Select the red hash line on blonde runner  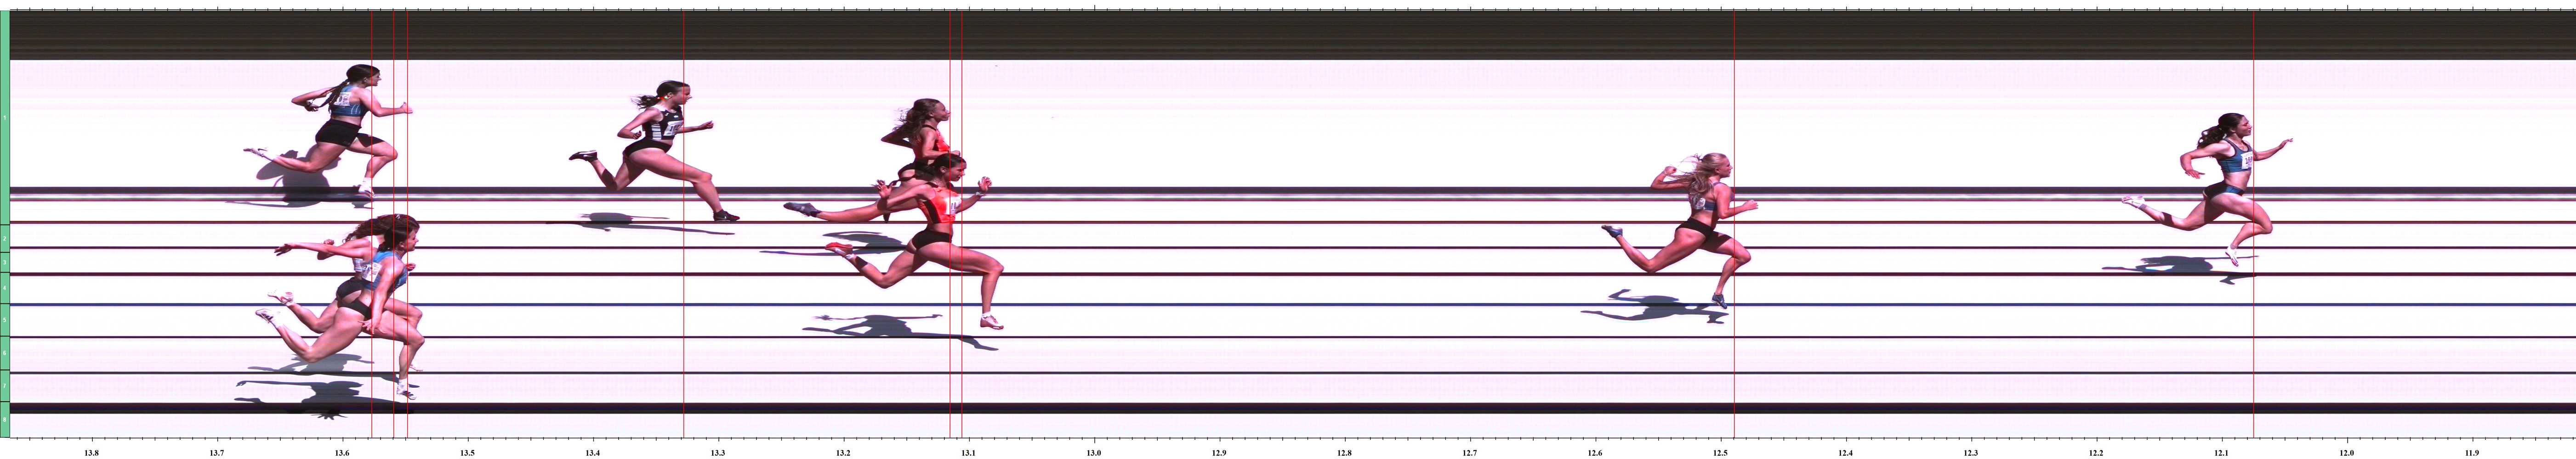1733,224
